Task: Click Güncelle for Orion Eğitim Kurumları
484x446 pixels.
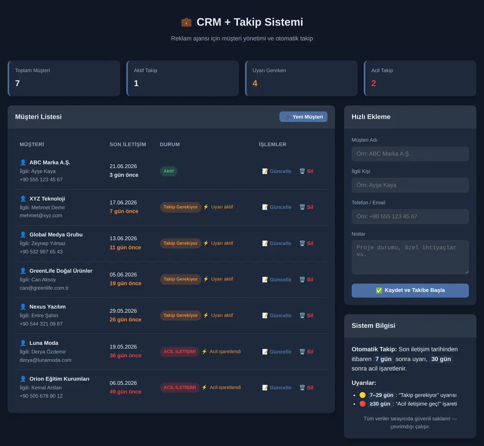Action: pyautogui.click(x=277, y=388)
